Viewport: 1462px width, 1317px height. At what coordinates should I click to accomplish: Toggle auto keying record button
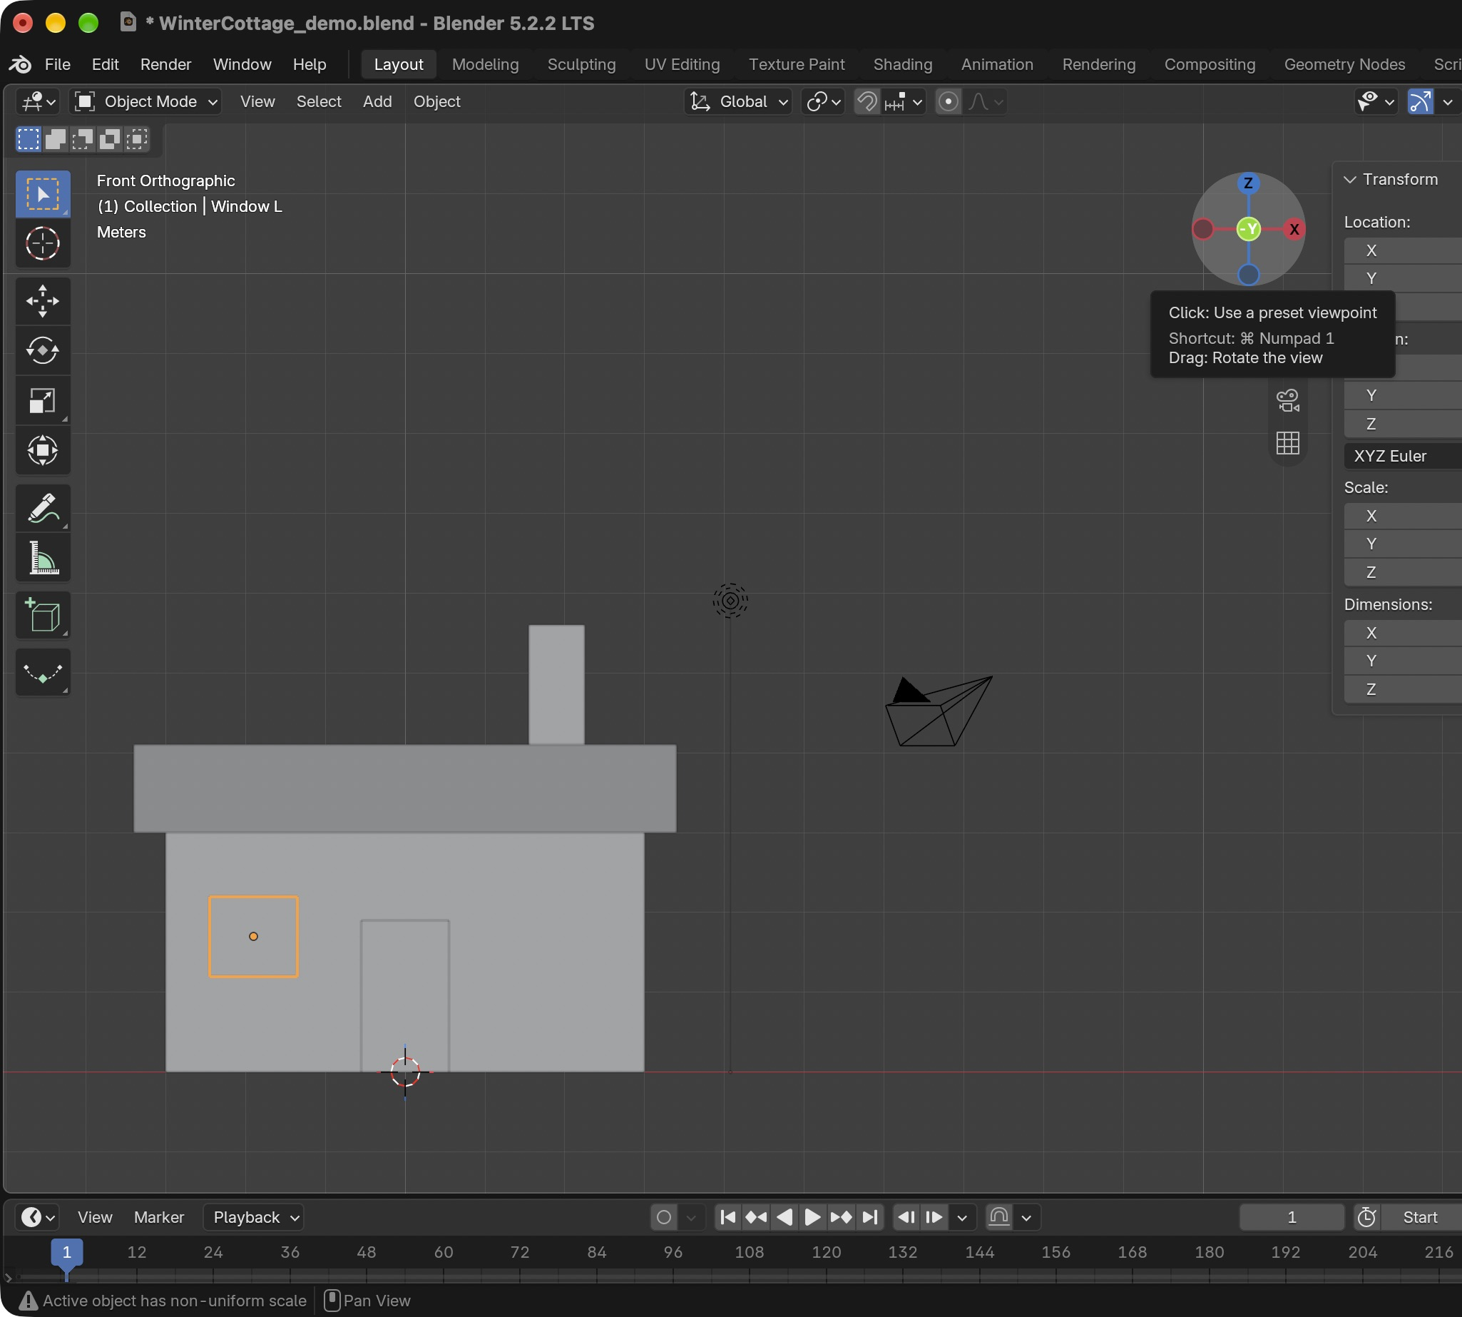click(664, 1217)
